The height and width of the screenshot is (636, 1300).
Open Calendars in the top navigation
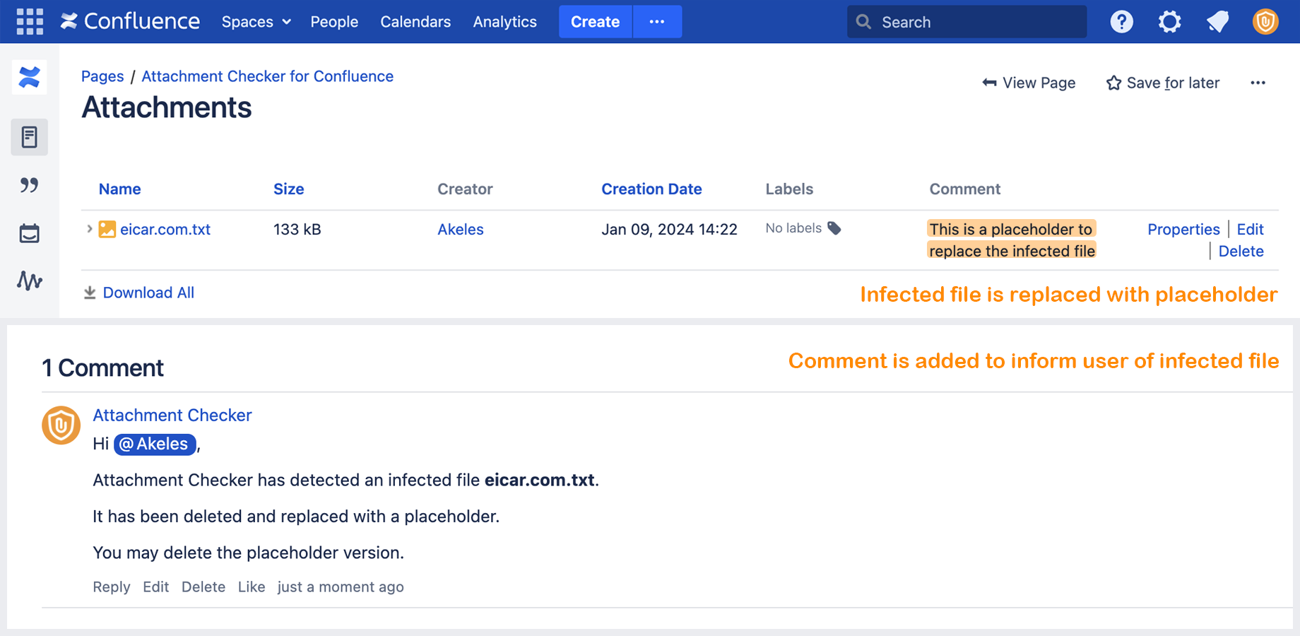point(415,22)
